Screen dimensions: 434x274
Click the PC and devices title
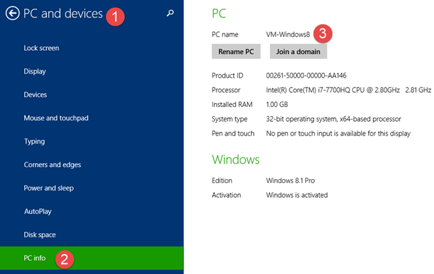pyautogui.click(x=63, y=13)
